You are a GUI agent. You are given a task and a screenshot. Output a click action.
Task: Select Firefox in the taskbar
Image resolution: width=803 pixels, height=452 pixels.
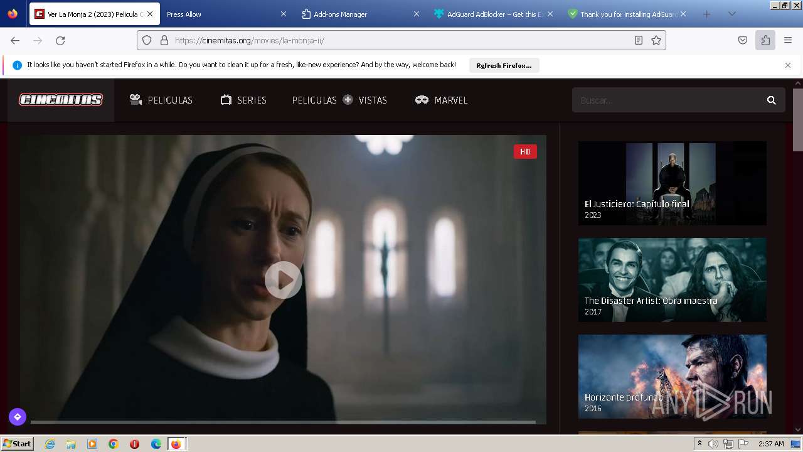[176, 444]
